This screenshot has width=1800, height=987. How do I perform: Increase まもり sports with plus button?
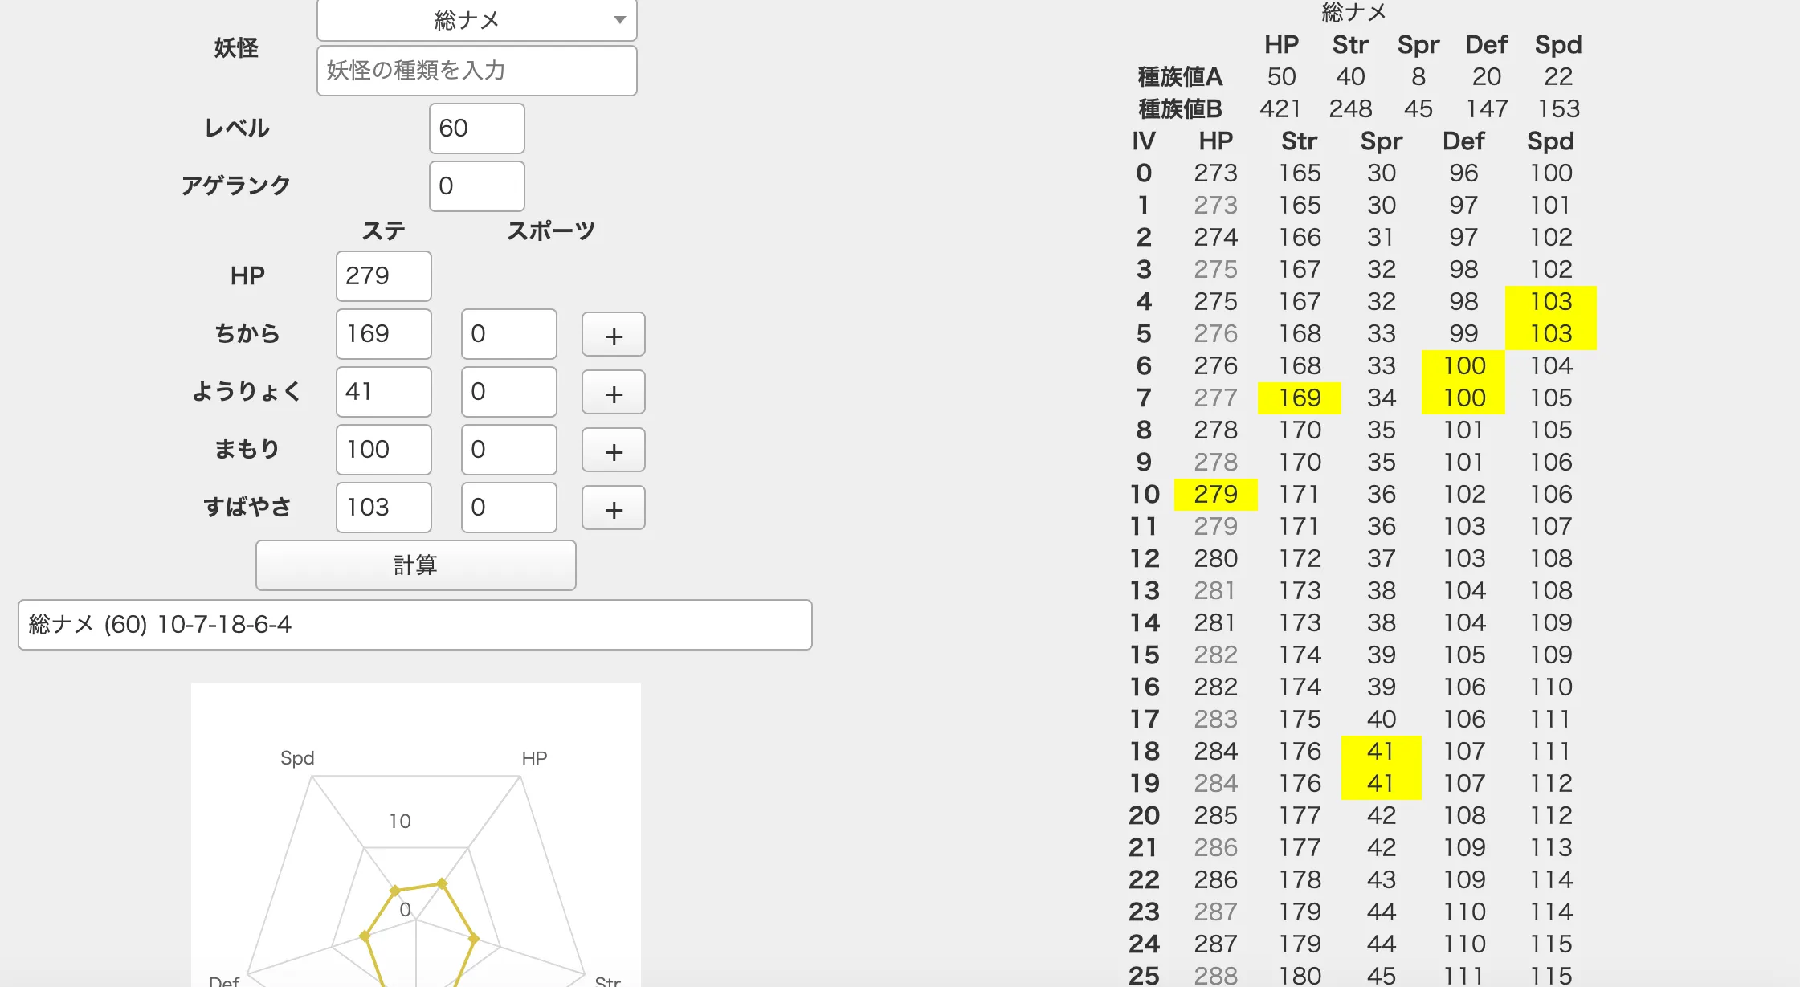point(613,451)
